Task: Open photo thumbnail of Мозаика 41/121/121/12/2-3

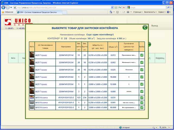Action: coord(32,107)
